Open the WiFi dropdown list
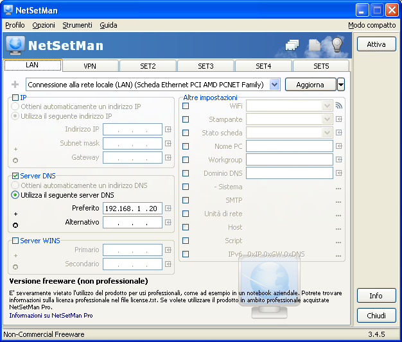Viewport: 402px width, 342px height. point(327,105)
